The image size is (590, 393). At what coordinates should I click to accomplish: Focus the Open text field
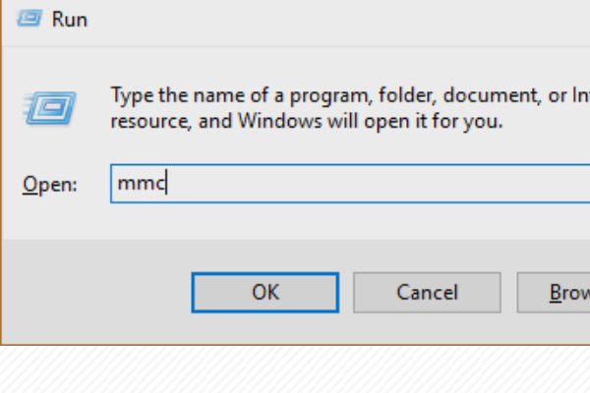350,184
